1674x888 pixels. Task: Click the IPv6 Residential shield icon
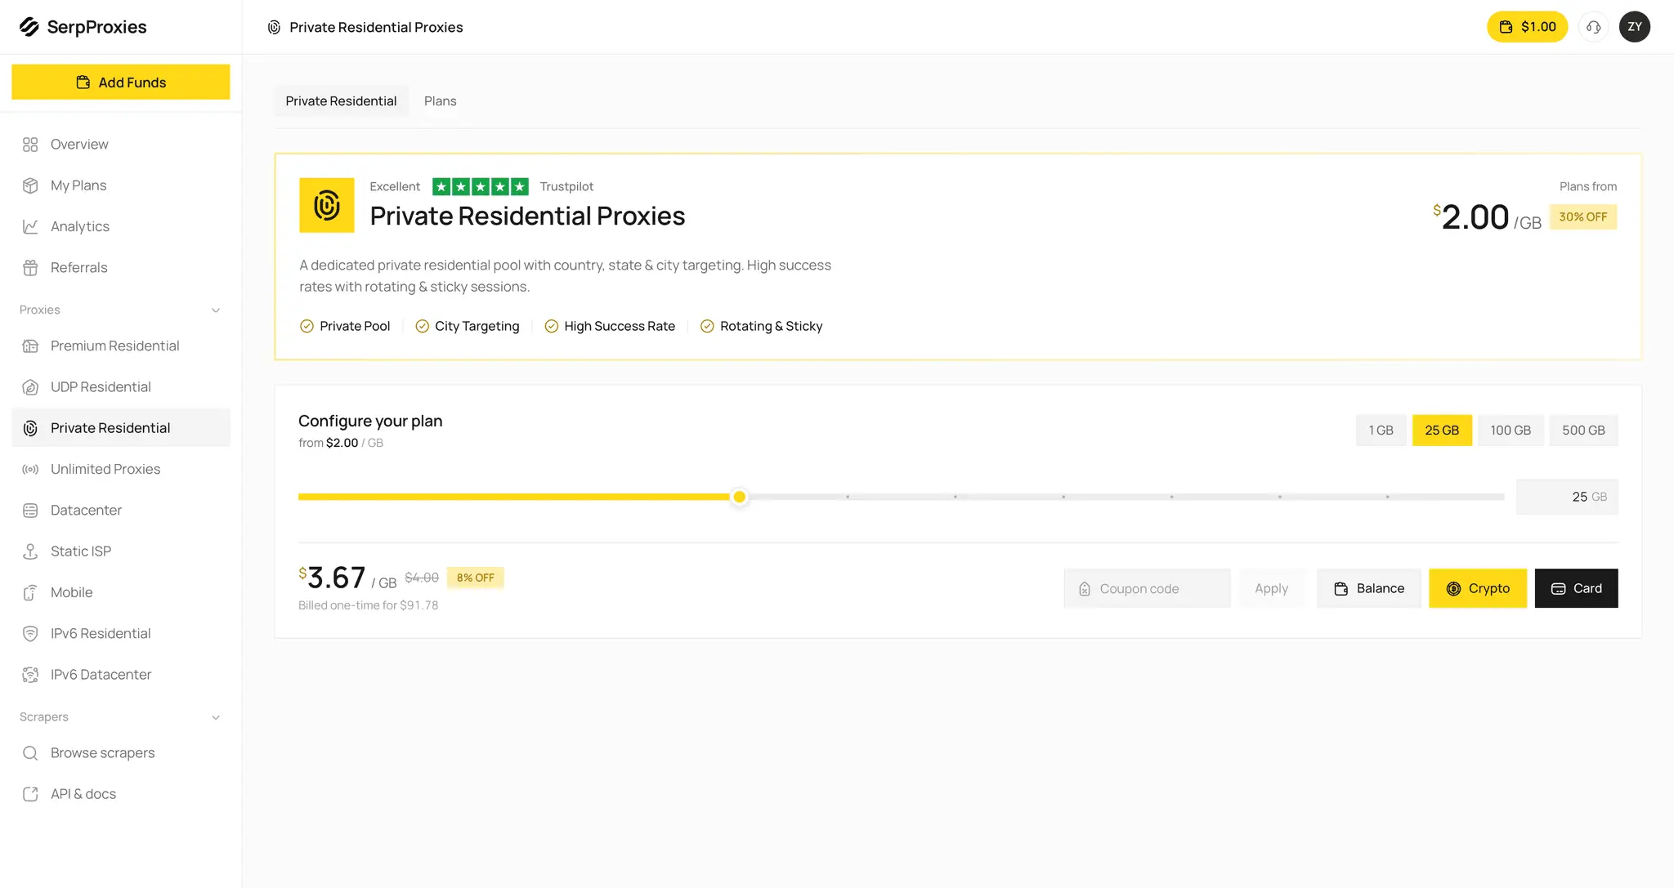[x=30, y=633]
